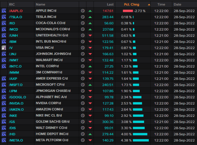Open the chart icon for /MSFT.O
The image size is (197, 145).
4,85
